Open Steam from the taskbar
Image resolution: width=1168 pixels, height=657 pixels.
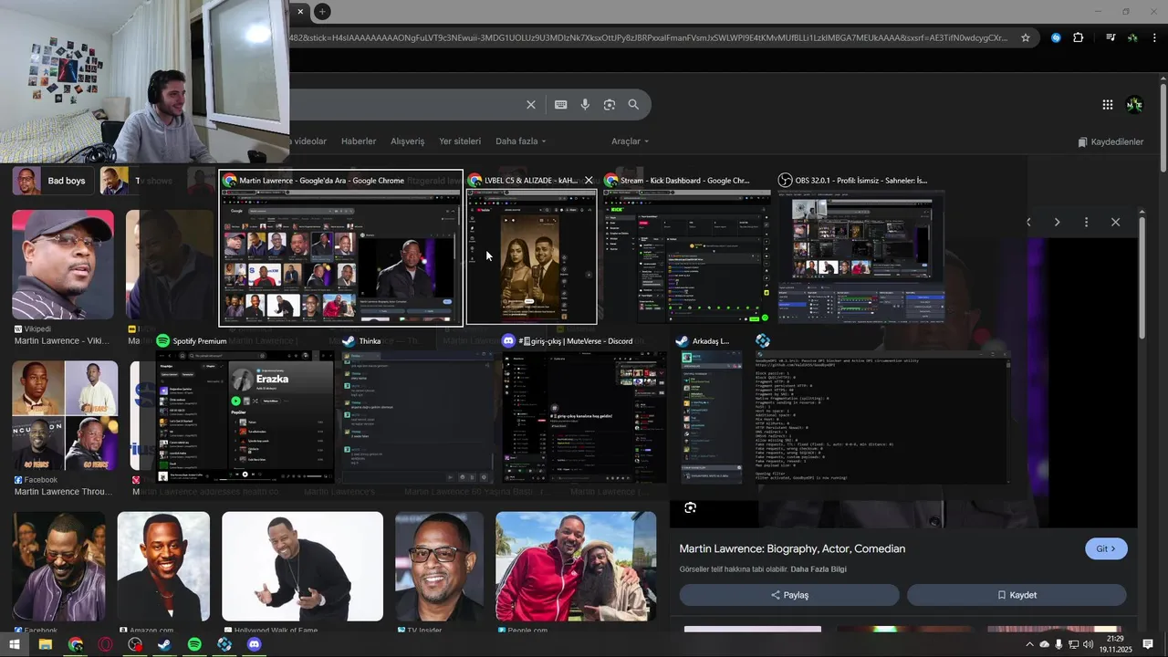[x=164, y=645]
